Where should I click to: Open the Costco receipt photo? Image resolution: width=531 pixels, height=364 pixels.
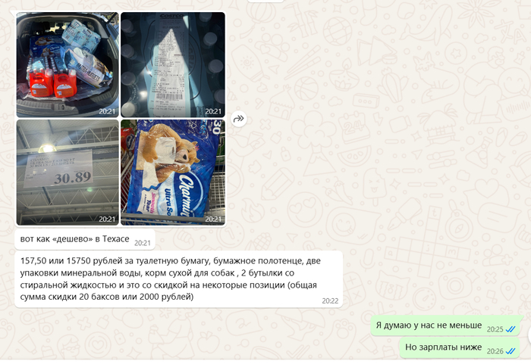[x=173, y=64]
